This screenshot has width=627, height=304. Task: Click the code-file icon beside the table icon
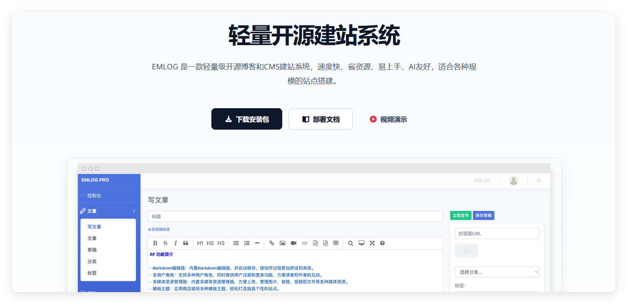tap(325, 243)
